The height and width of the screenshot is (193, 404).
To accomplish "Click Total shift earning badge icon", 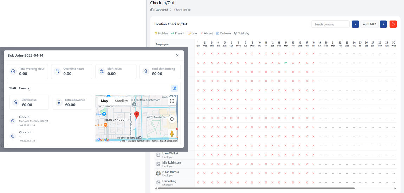I will click(x=146, y=71).
